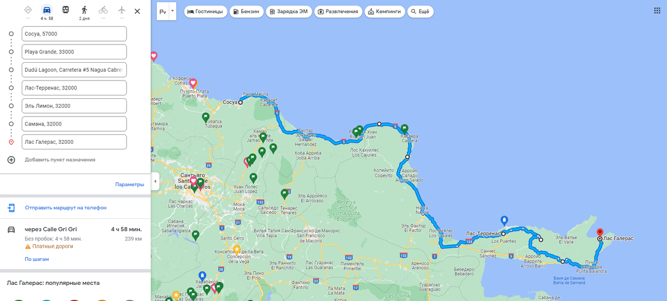Click the red destination pin at Лас Галерас
The height and width of the screenshot is (301, 667).
[x=600, y=233]
